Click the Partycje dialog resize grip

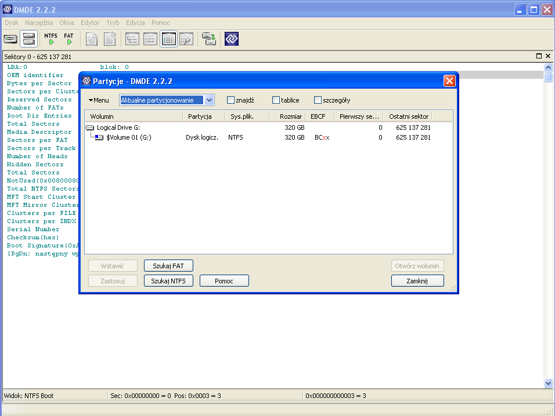tap(453, 289)
